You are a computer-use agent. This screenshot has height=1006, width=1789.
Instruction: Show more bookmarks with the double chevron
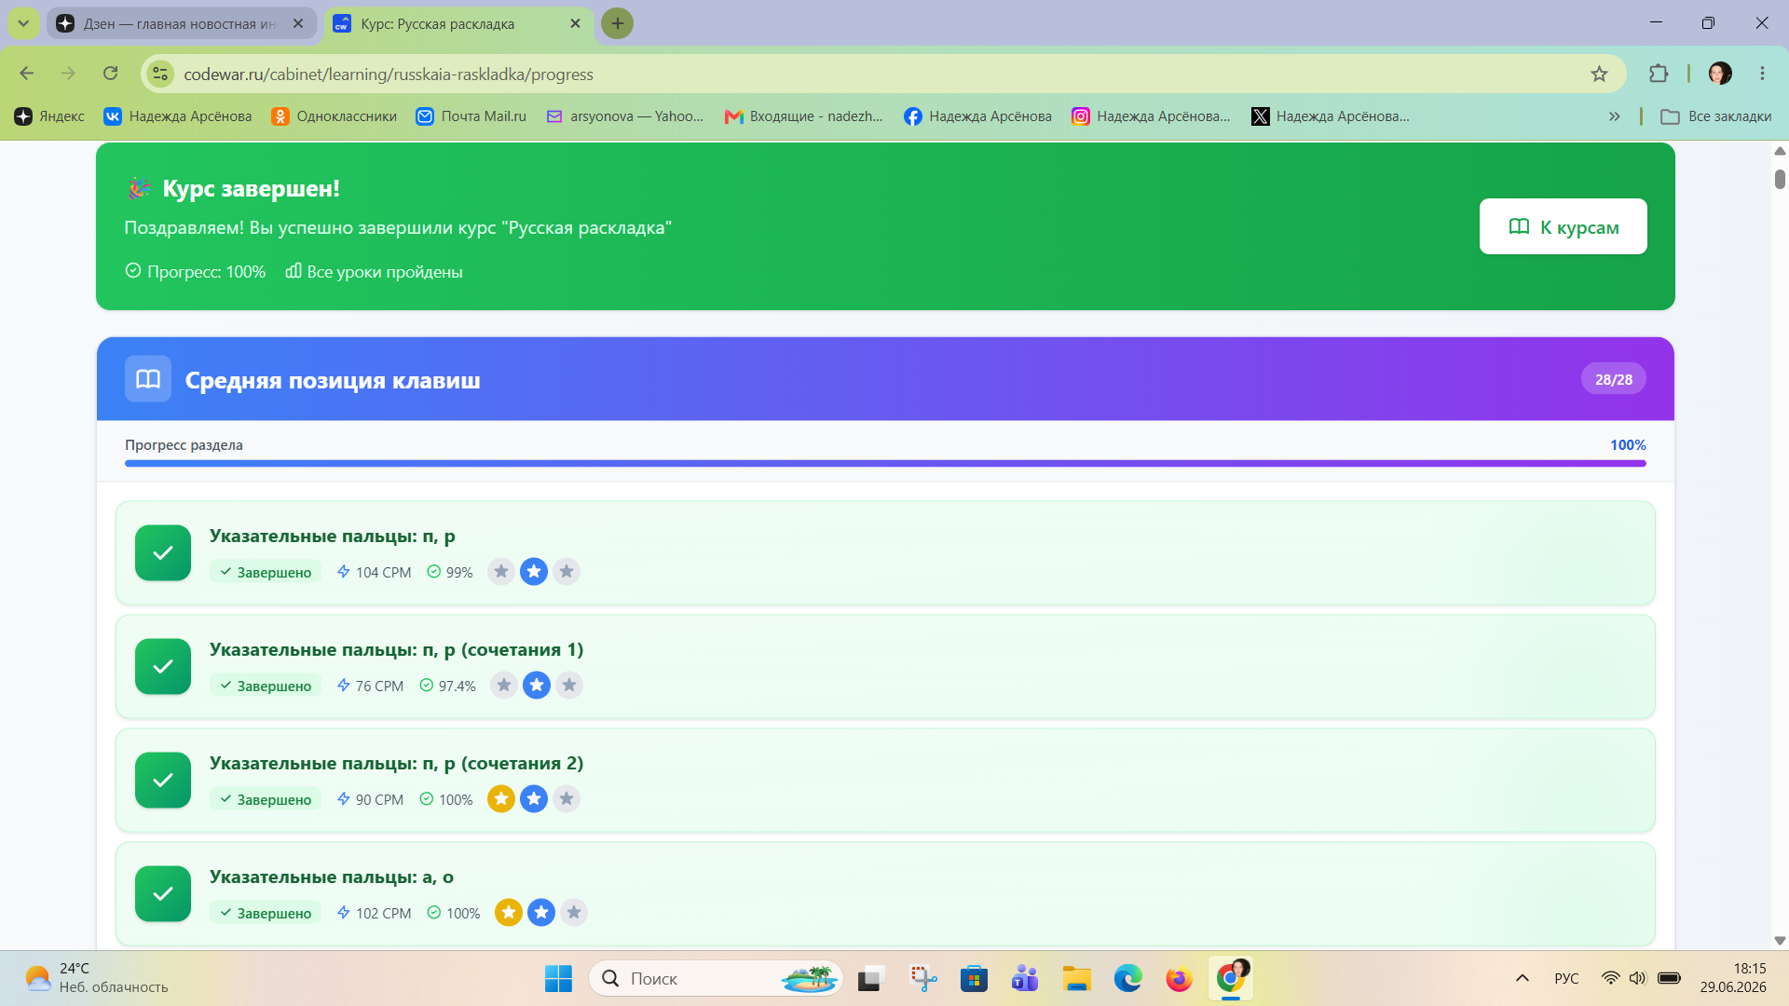1614,116
